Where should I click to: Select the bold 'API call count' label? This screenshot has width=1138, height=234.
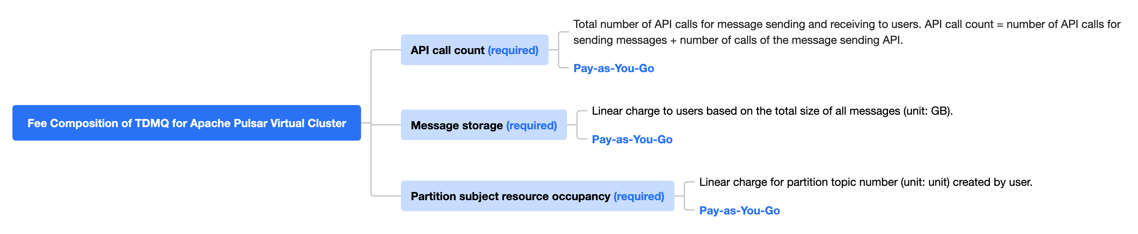tap(447, 50)
